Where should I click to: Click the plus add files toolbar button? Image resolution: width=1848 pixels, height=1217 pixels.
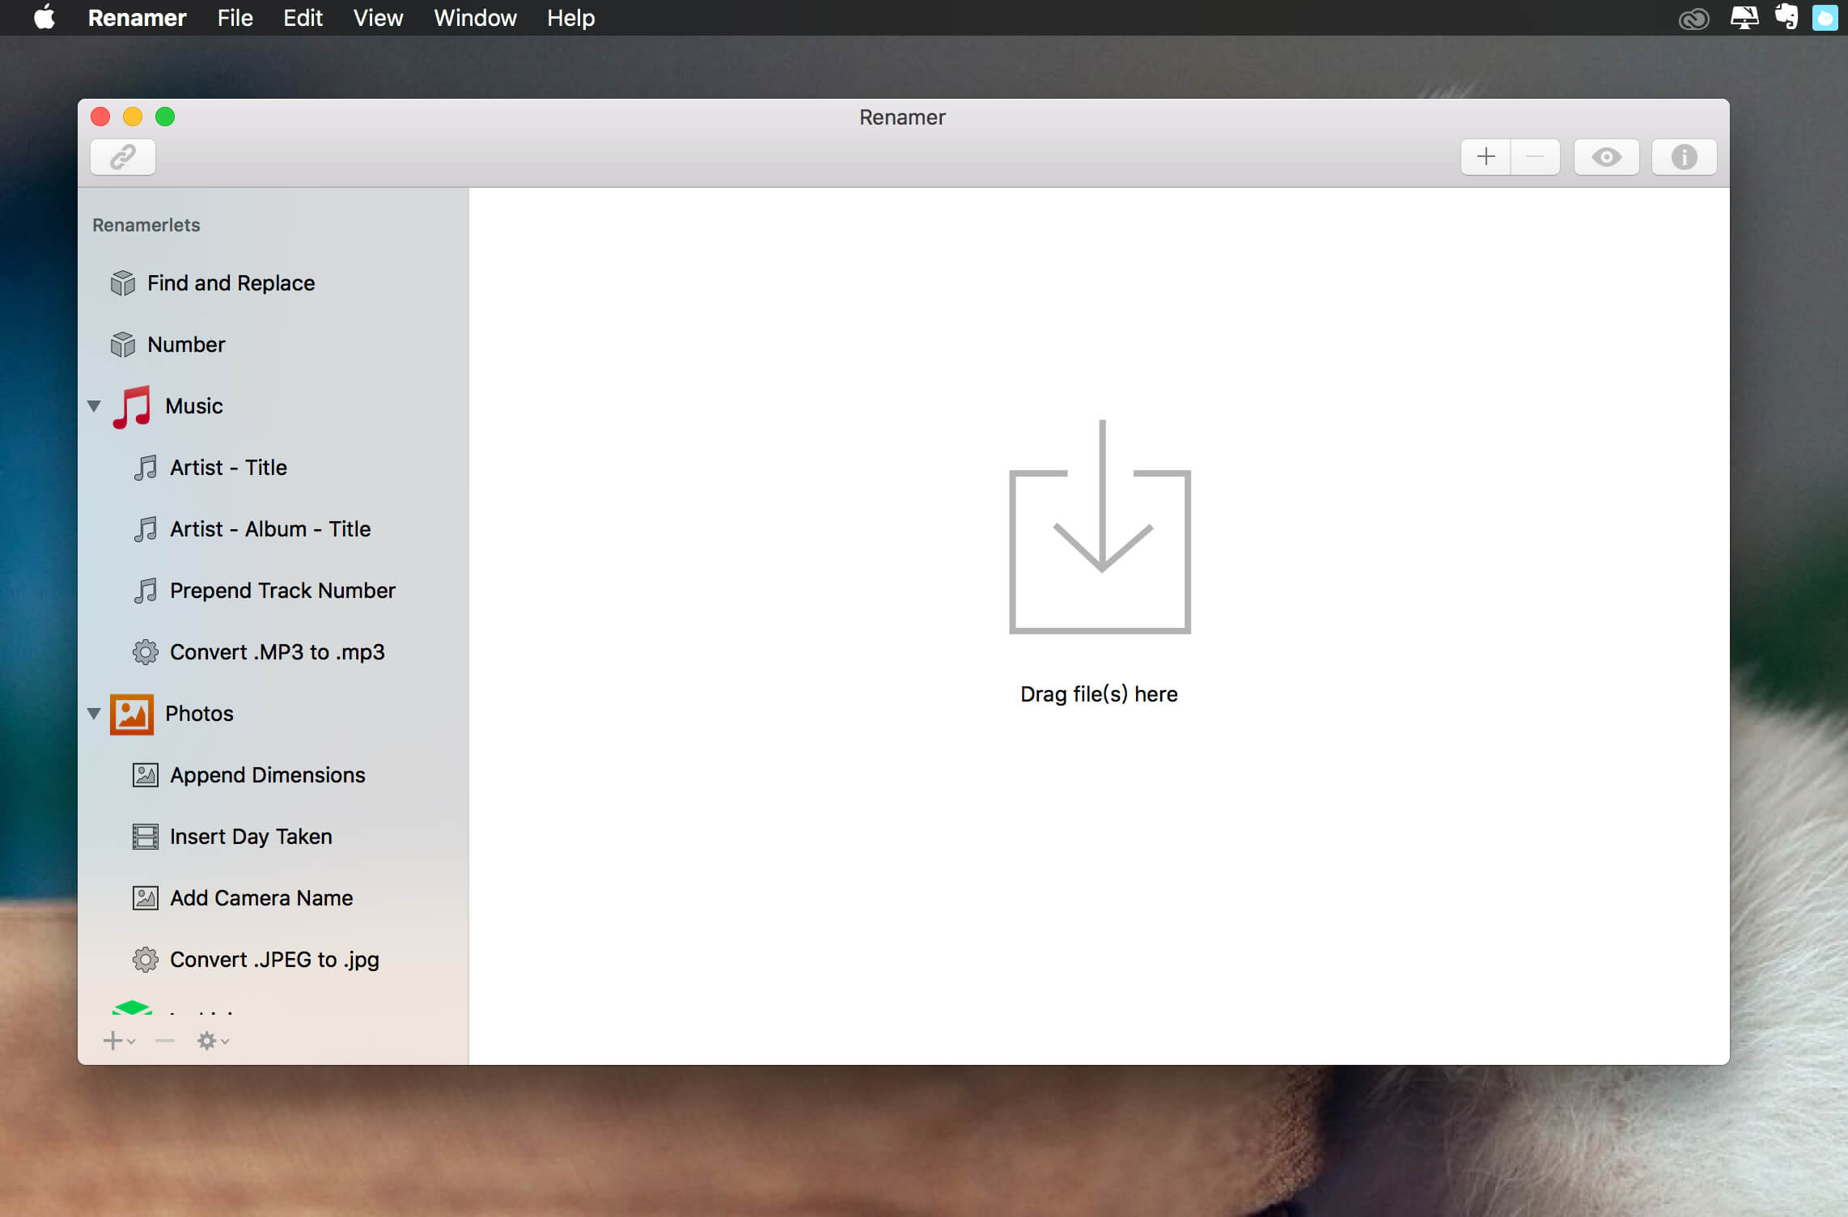1486,157
